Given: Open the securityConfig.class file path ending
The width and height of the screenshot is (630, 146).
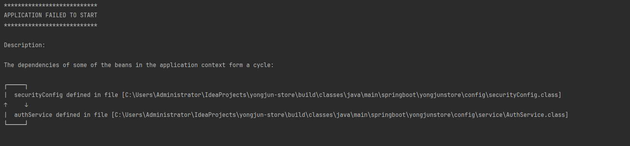Looking at the screenshot, I should pyautogui.click(x=523, y=95).
